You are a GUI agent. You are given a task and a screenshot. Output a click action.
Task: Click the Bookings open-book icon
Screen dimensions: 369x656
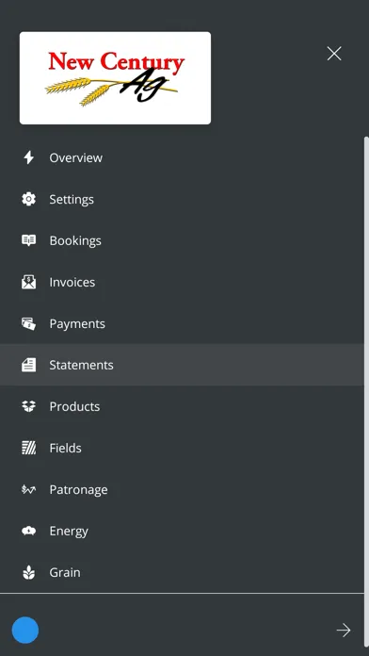click(28, 240)
